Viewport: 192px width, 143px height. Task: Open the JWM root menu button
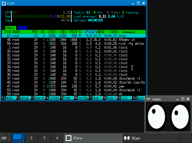pos(4,138)
